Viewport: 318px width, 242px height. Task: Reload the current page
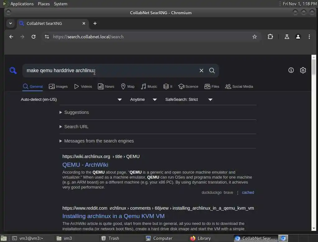click(34, 37)
